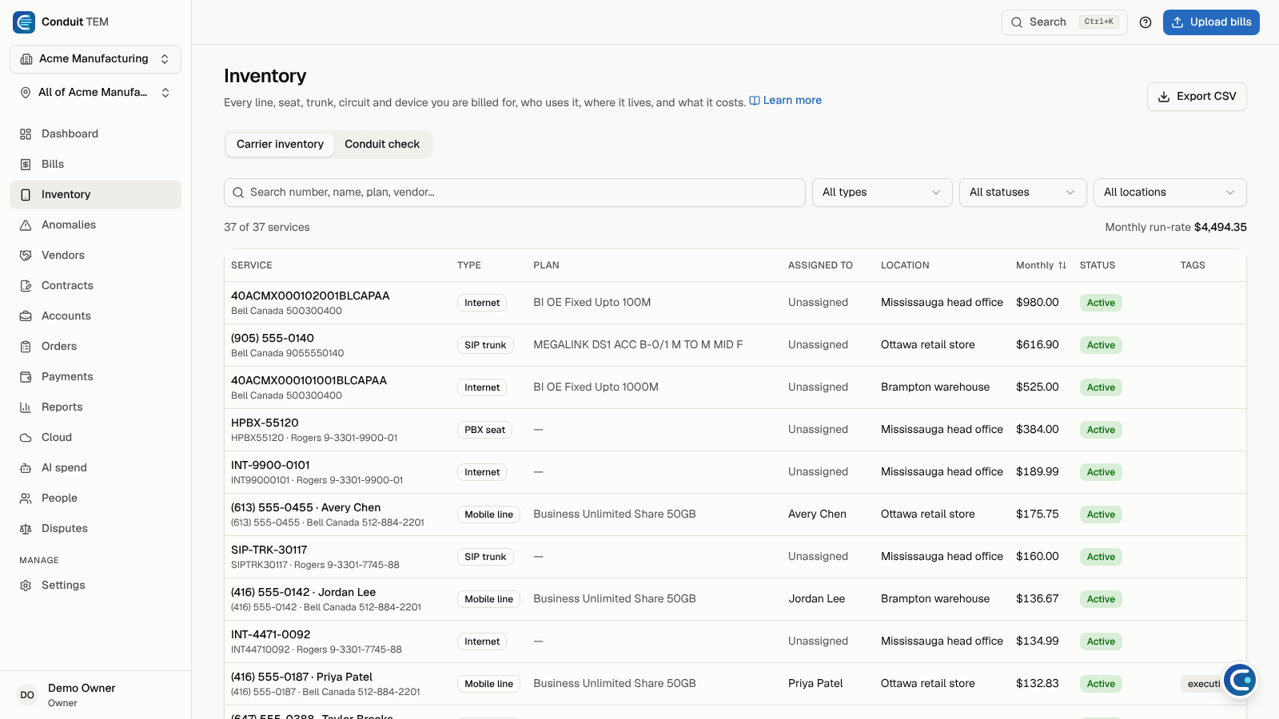1279x719 pixels.
Task: Go to Bills in sidebar
Action: (95, 165)
